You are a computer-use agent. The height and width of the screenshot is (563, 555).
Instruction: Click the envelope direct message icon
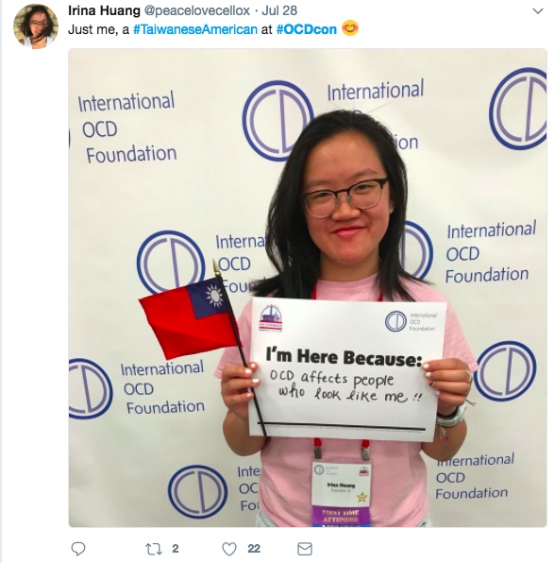[x=305, y=549]
